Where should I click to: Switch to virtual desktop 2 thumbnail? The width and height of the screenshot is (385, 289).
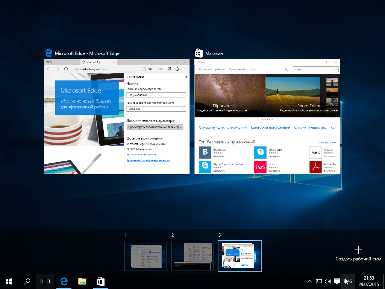[x=192, y=256]
